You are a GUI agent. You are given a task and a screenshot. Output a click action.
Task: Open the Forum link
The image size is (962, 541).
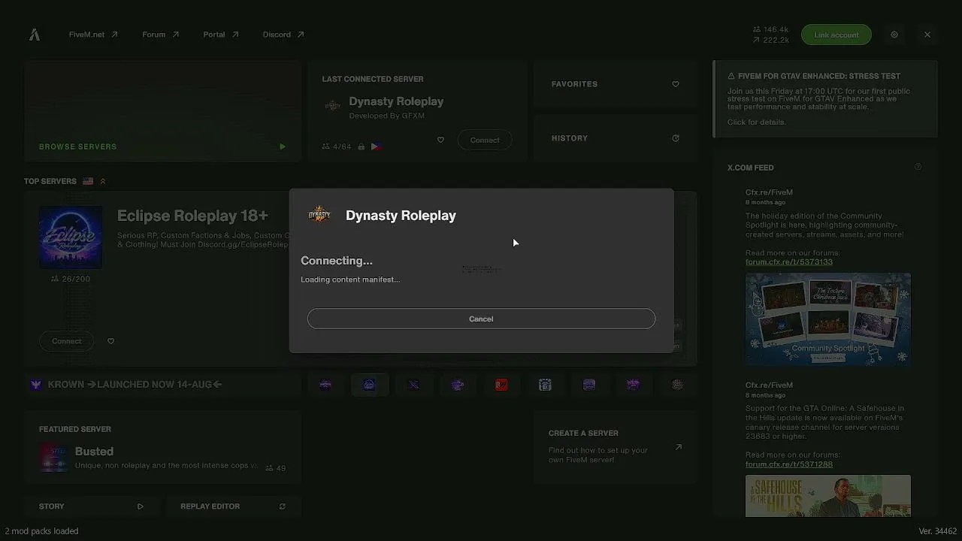[x=161, y=35]
